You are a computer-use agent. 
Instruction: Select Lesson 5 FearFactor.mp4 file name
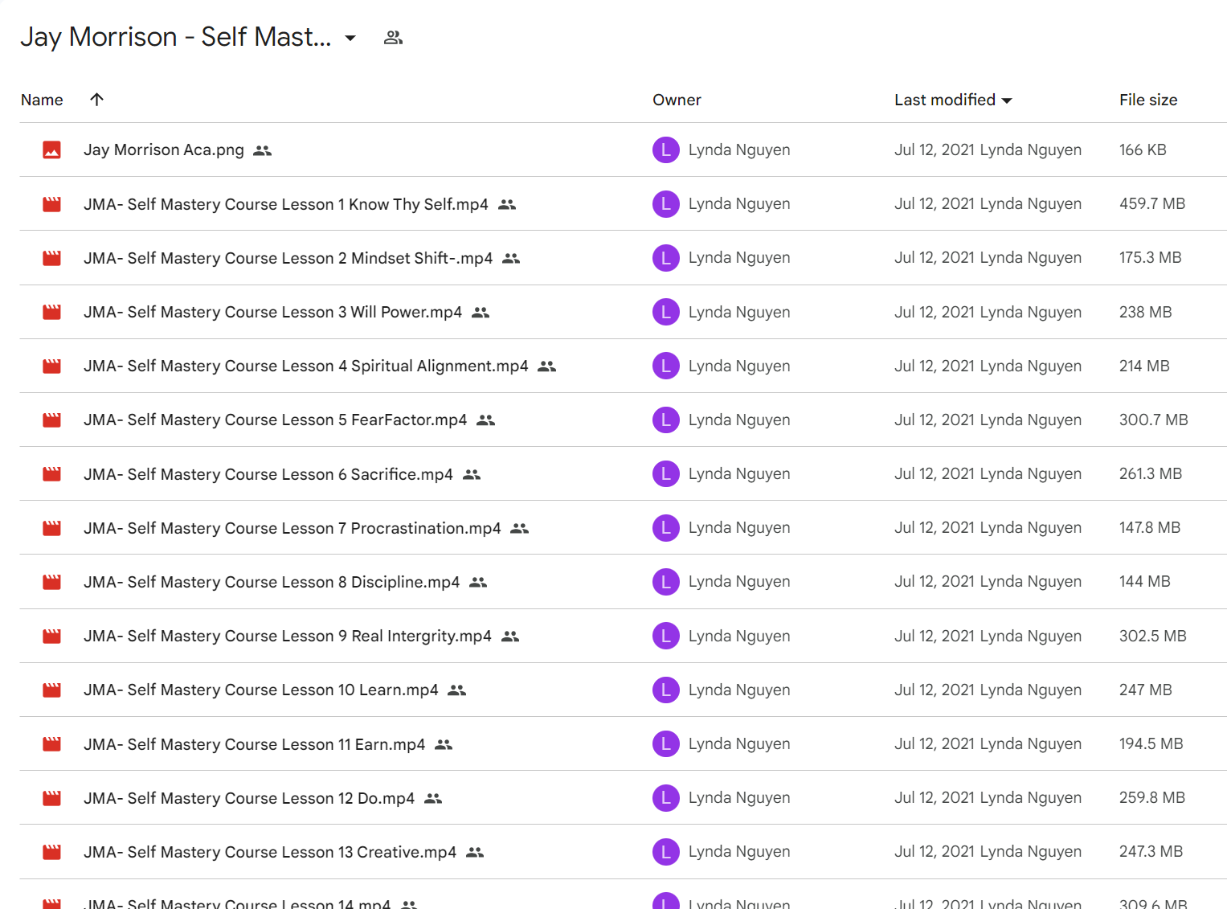point(276,420)
